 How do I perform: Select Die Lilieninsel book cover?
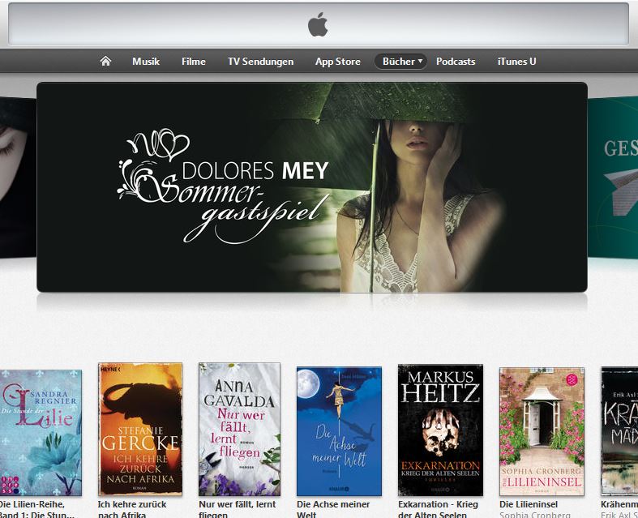point(542,430)
